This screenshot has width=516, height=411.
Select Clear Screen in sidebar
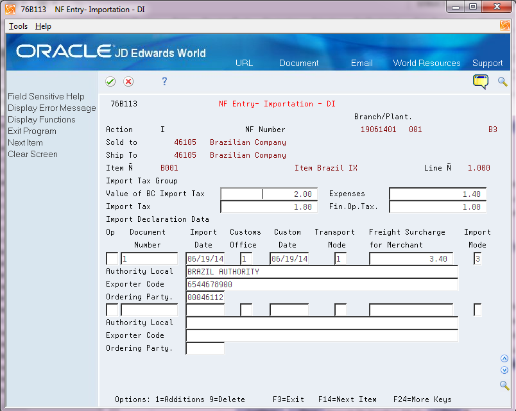click(x=33, y=154)
